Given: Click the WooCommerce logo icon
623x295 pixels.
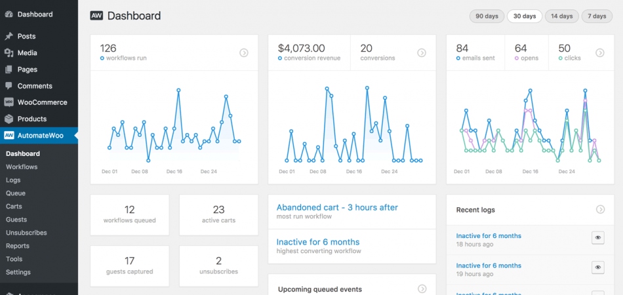Looking at the screenshot, I should pyautogui.click(x=9, y=102).
